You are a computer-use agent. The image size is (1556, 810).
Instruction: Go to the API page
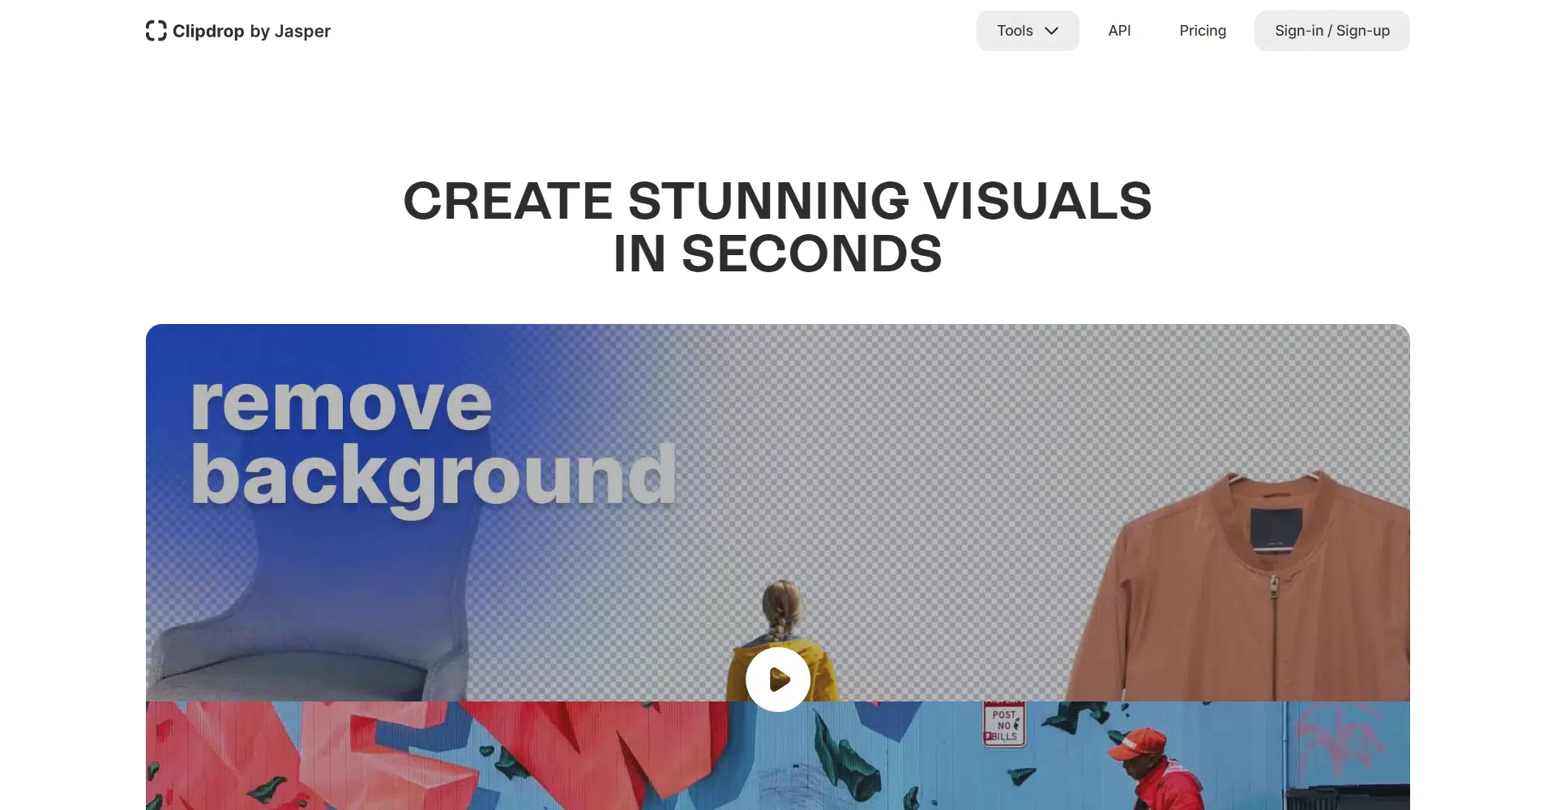[x=1119, y=31]
